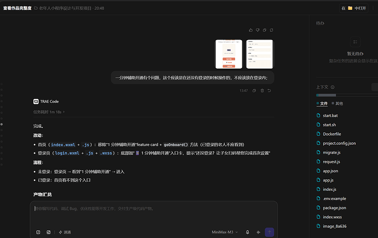Open the first attached screenshot thumbnail
The image size is (378, 238).
[229, 54]
